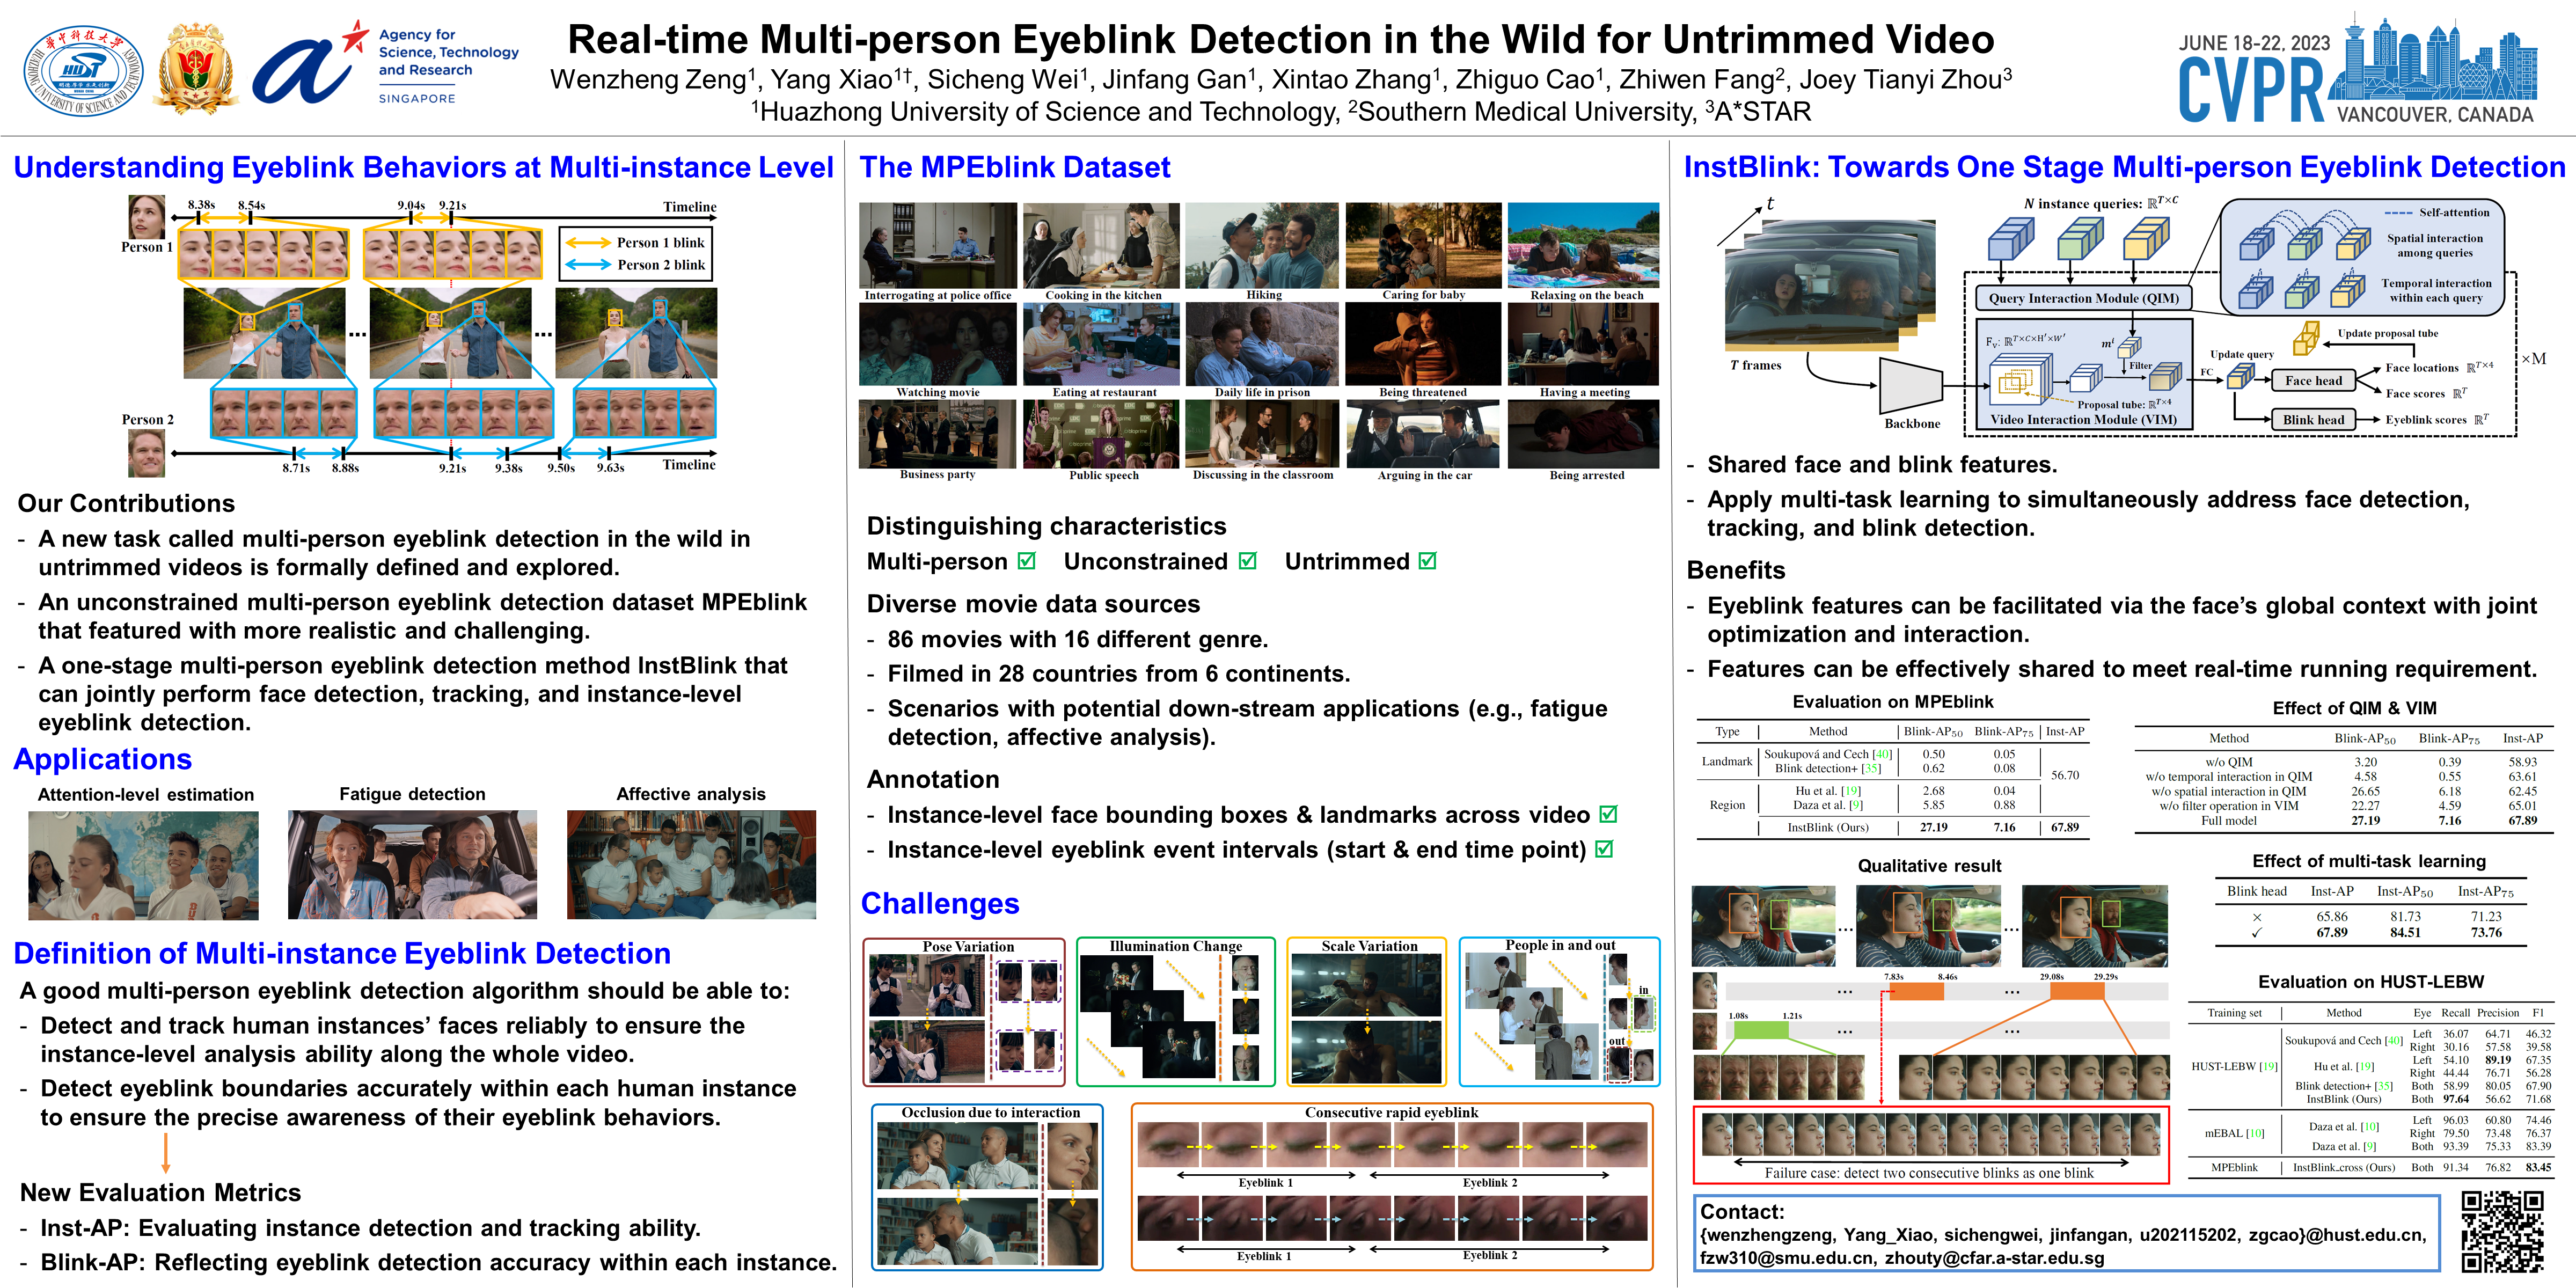Image resolution: width=2576 pixels, height=1288 pixels.
Task: Click the orange arrow above New Evaluation Metrics
Action: pos(165,1153)
